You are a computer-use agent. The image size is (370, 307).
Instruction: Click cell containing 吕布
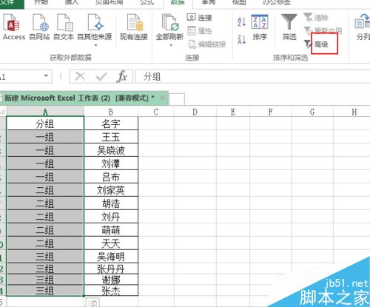[111, 177]
